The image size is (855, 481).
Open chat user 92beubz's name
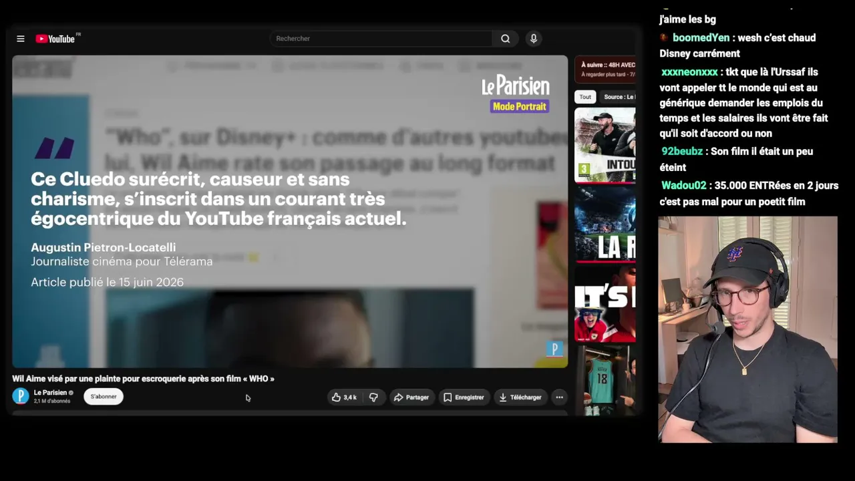pyautogui.click(x=682, y=152)
